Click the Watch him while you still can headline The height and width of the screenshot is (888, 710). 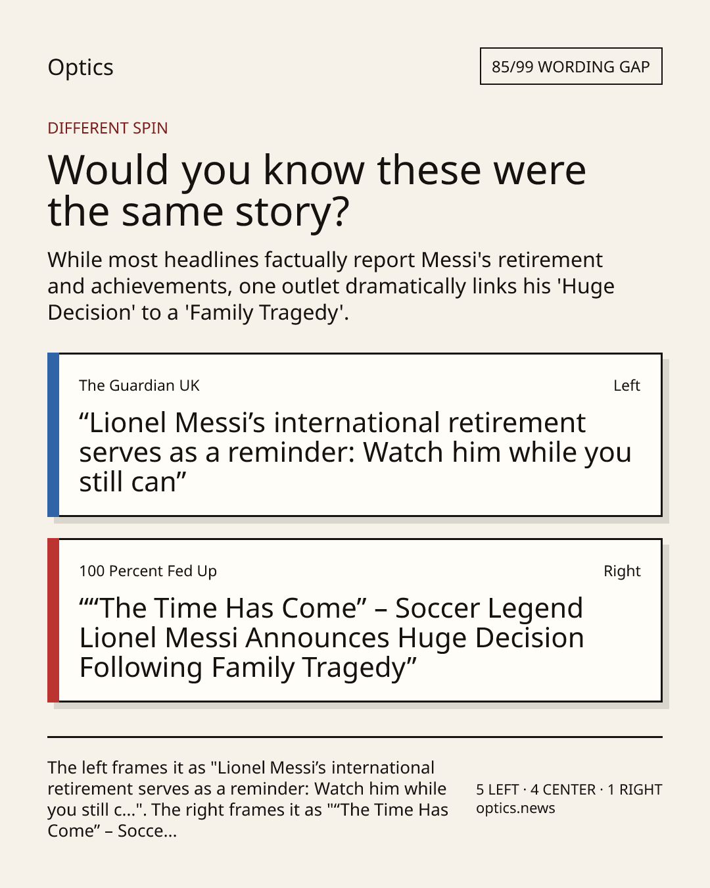pos(355,453)
